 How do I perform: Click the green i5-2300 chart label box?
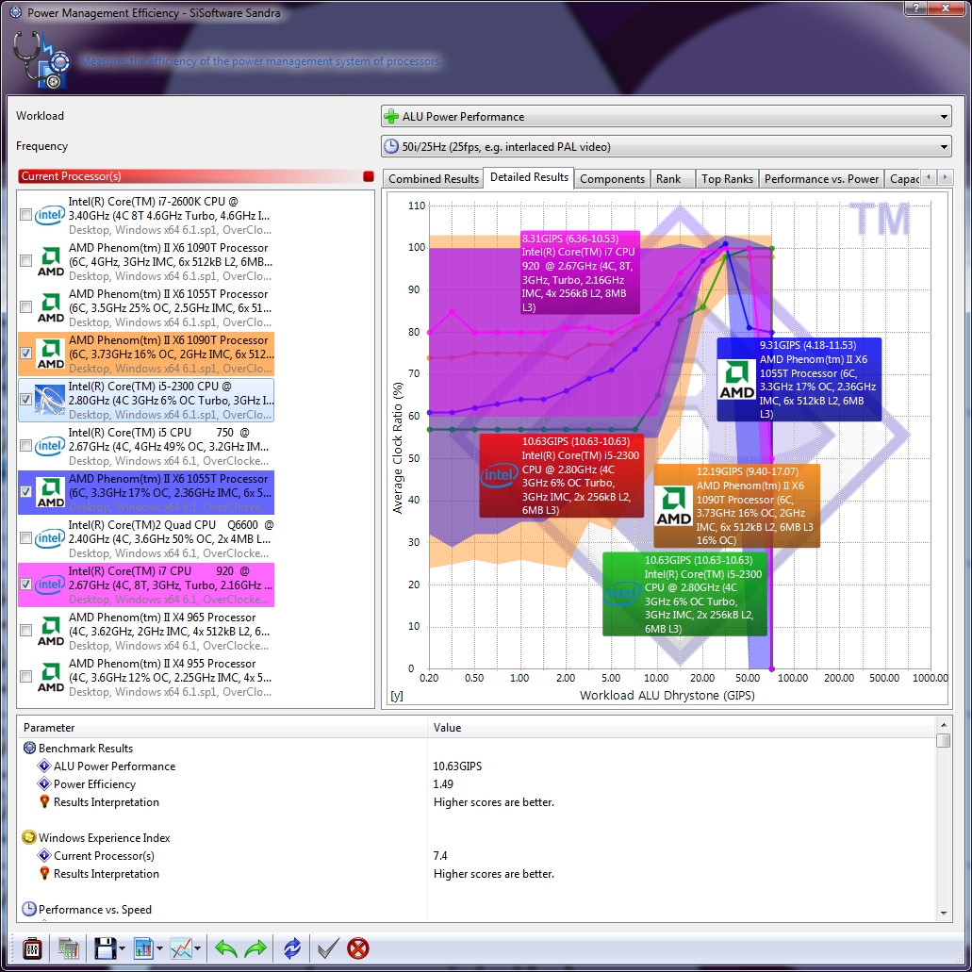point(685,594)
